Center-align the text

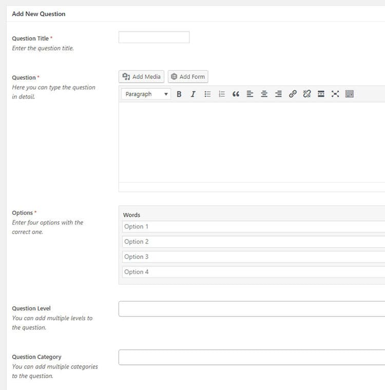[x=264, y=94]
